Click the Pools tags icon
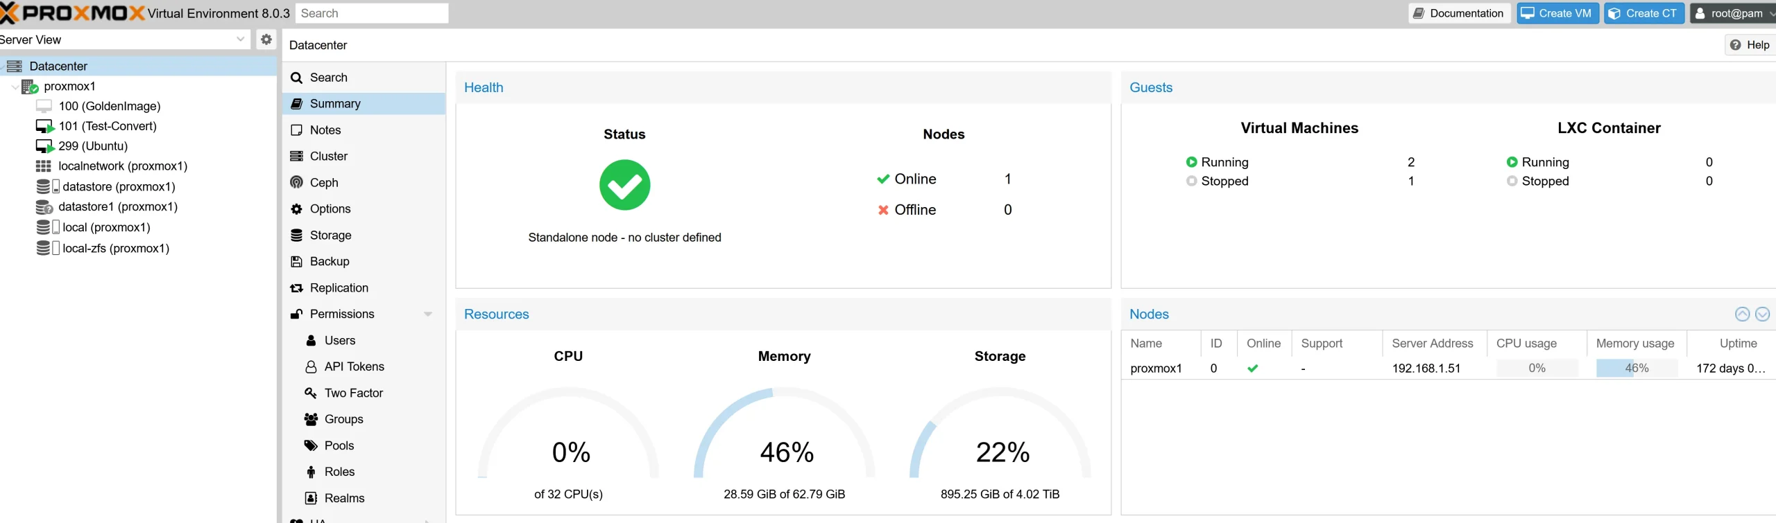This screenshot has width=1776, height=523. [x=311, y=446]
